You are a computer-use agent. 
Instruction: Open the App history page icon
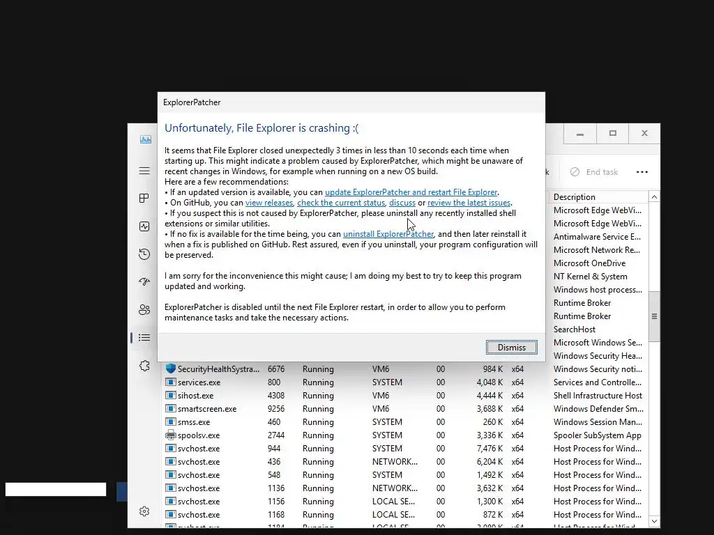pyautogui.click(x=144, y=254)
